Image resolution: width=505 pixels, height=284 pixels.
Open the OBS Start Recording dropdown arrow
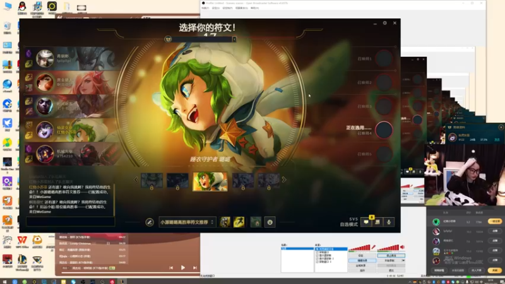[403, 261]
